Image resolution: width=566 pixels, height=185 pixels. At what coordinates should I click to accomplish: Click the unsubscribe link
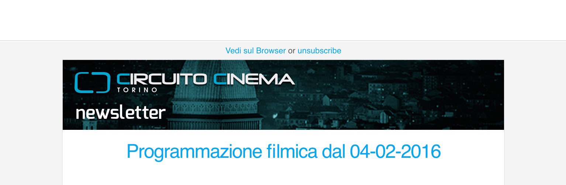click(319, 51)
